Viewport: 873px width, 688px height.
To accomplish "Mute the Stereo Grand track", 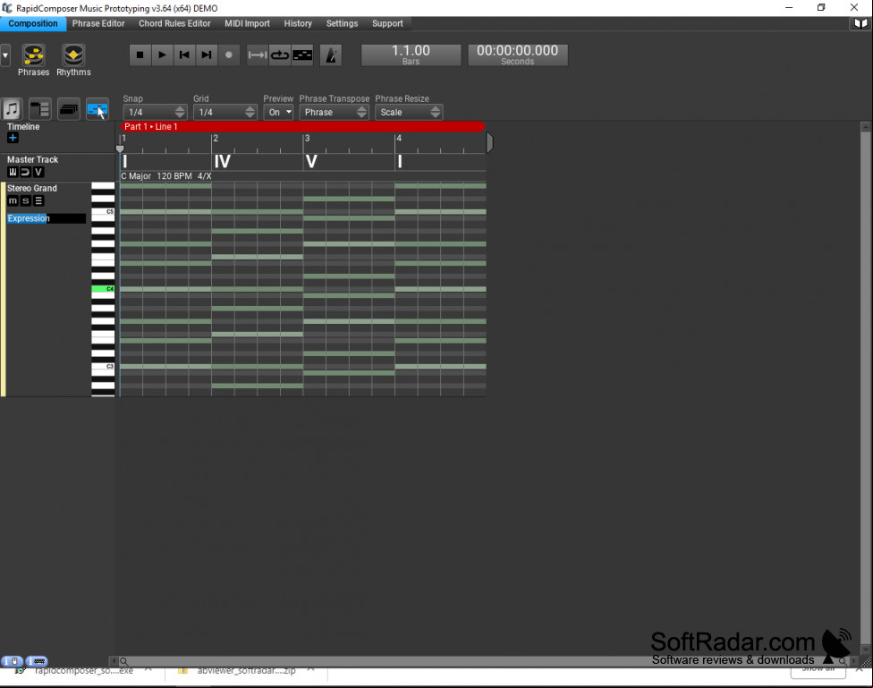I will tap(13, 200).
